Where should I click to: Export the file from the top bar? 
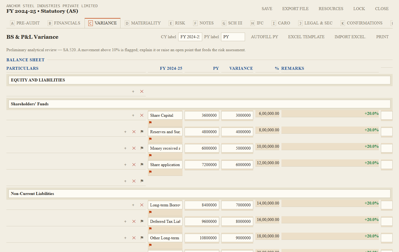[x=295, y=9]
